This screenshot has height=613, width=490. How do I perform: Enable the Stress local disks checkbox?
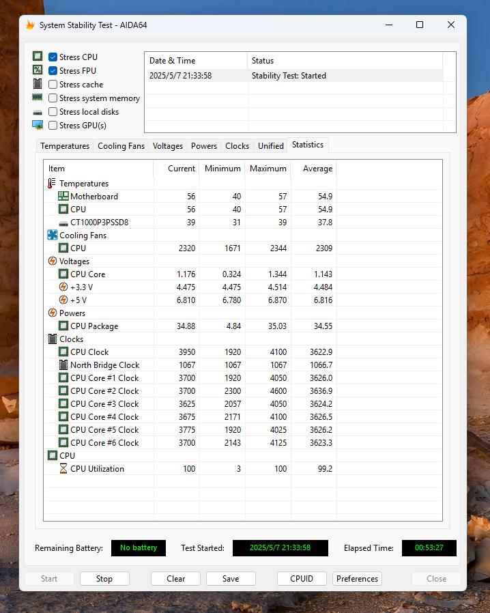pyautogui.click(x=53, y=112)
